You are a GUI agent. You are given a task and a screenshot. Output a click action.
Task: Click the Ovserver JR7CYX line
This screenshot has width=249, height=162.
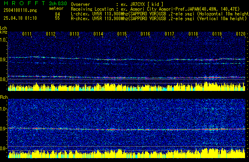[117, 4]
